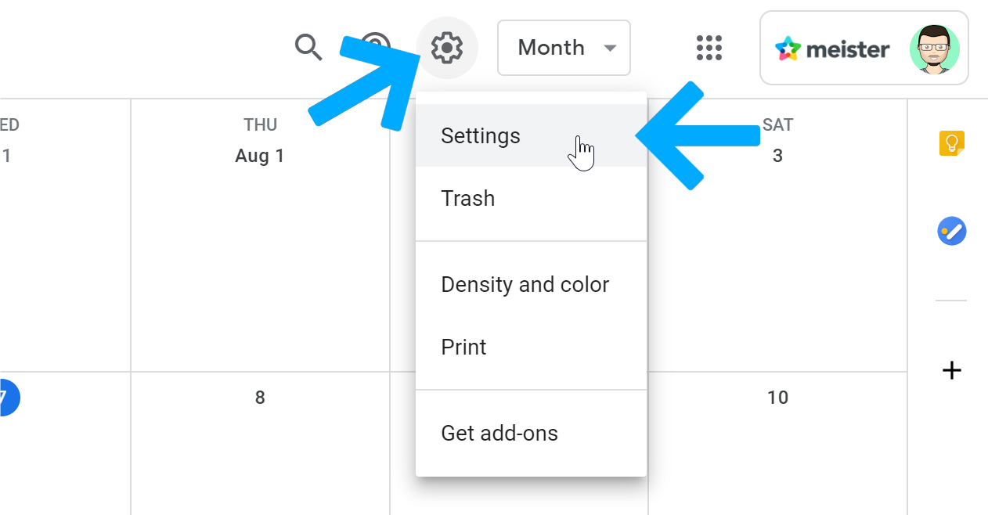The height and width of the screenshot is (515, 988).
Task: Select the Aug 1 date cell
Action: tap(260, 155)
